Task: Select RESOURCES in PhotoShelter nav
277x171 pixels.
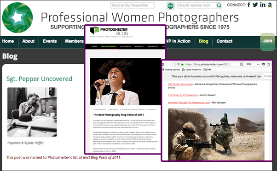Action: 153,47
